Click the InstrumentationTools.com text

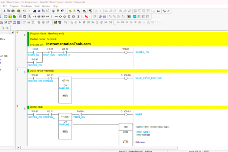[69, 44]
